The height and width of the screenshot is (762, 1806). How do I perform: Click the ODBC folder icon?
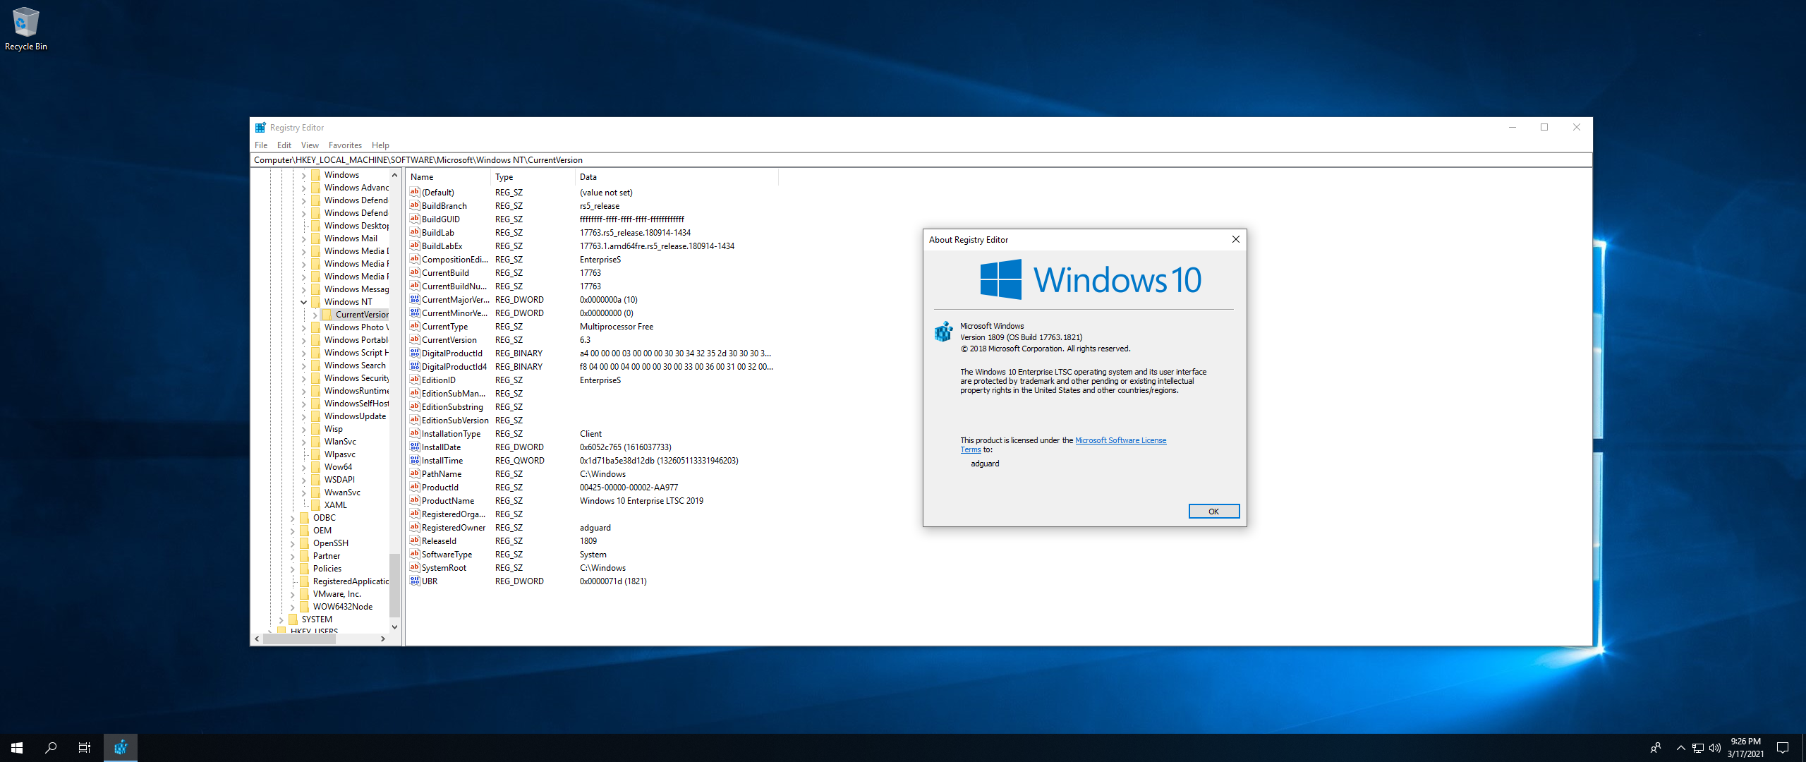(x=305, y=518)
